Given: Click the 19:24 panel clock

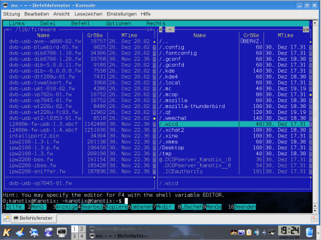Looking at the screenshot, I should tap(289, 231).
